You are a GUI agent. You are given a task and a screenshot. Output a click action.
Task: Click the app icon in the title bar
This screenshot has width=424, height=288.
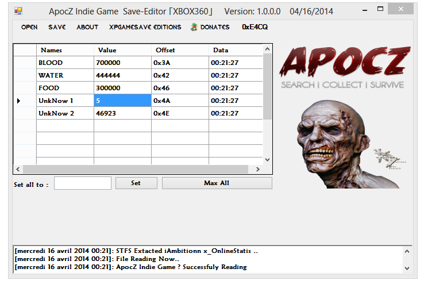coord(18,11)
